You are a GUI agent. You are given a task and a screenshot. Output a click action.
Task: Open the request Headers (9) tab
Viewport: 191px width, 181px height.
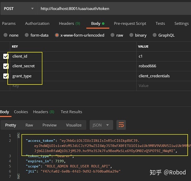point(69,23)
